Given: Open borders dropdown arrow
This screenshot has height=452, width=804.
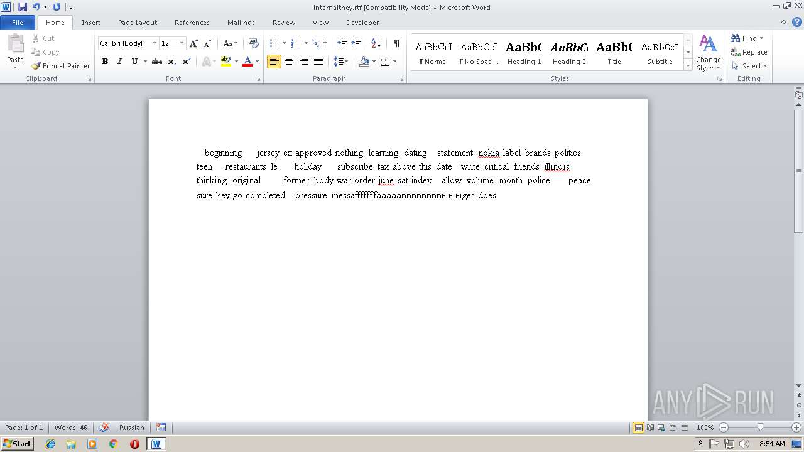Looking at the screenshot, I should [x=394, y=62].
